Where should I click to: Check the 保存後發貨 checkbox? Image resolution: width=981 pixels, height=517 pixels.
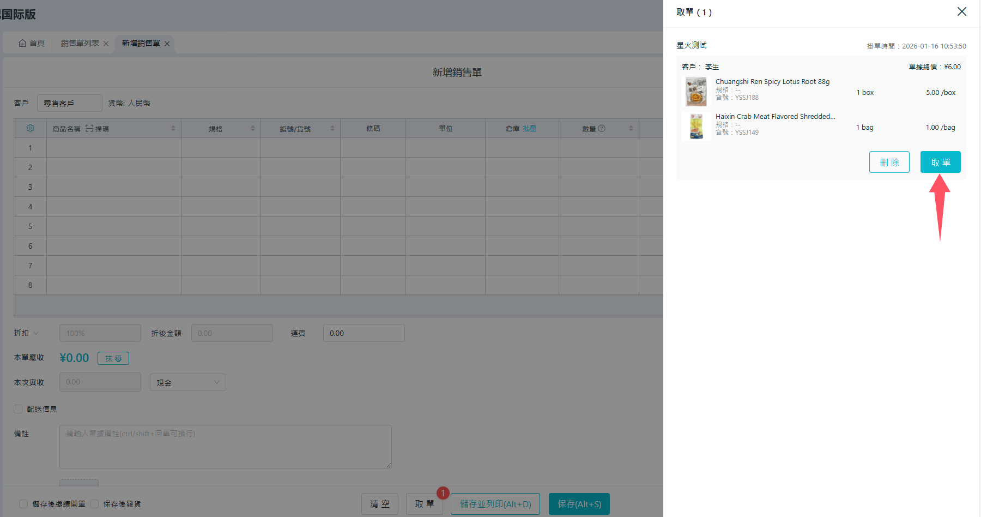(94, 504)
